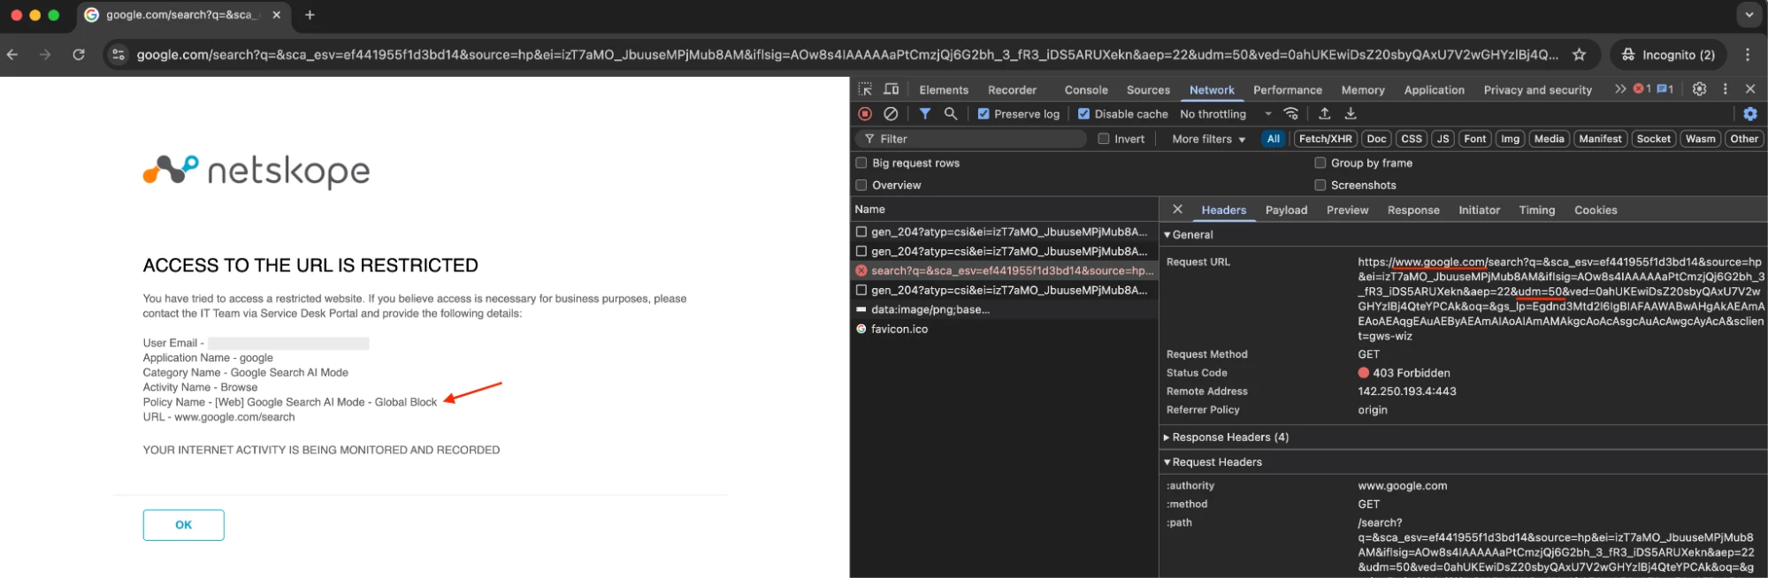1768x578 pixels.
Task: Select the favicon.ico request row
Action: 1004,329
